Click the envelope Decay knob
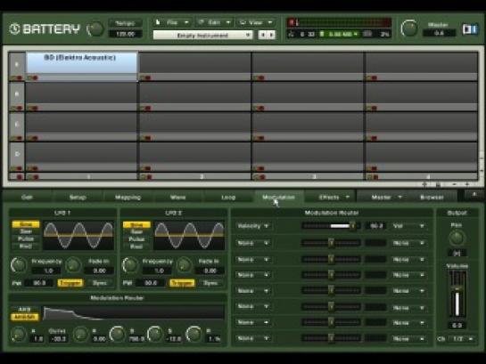This screenshot has width=486, height=364. 117,334
